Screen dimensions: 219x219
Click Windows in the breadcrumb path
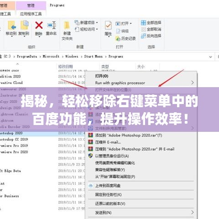pos(72,57)
